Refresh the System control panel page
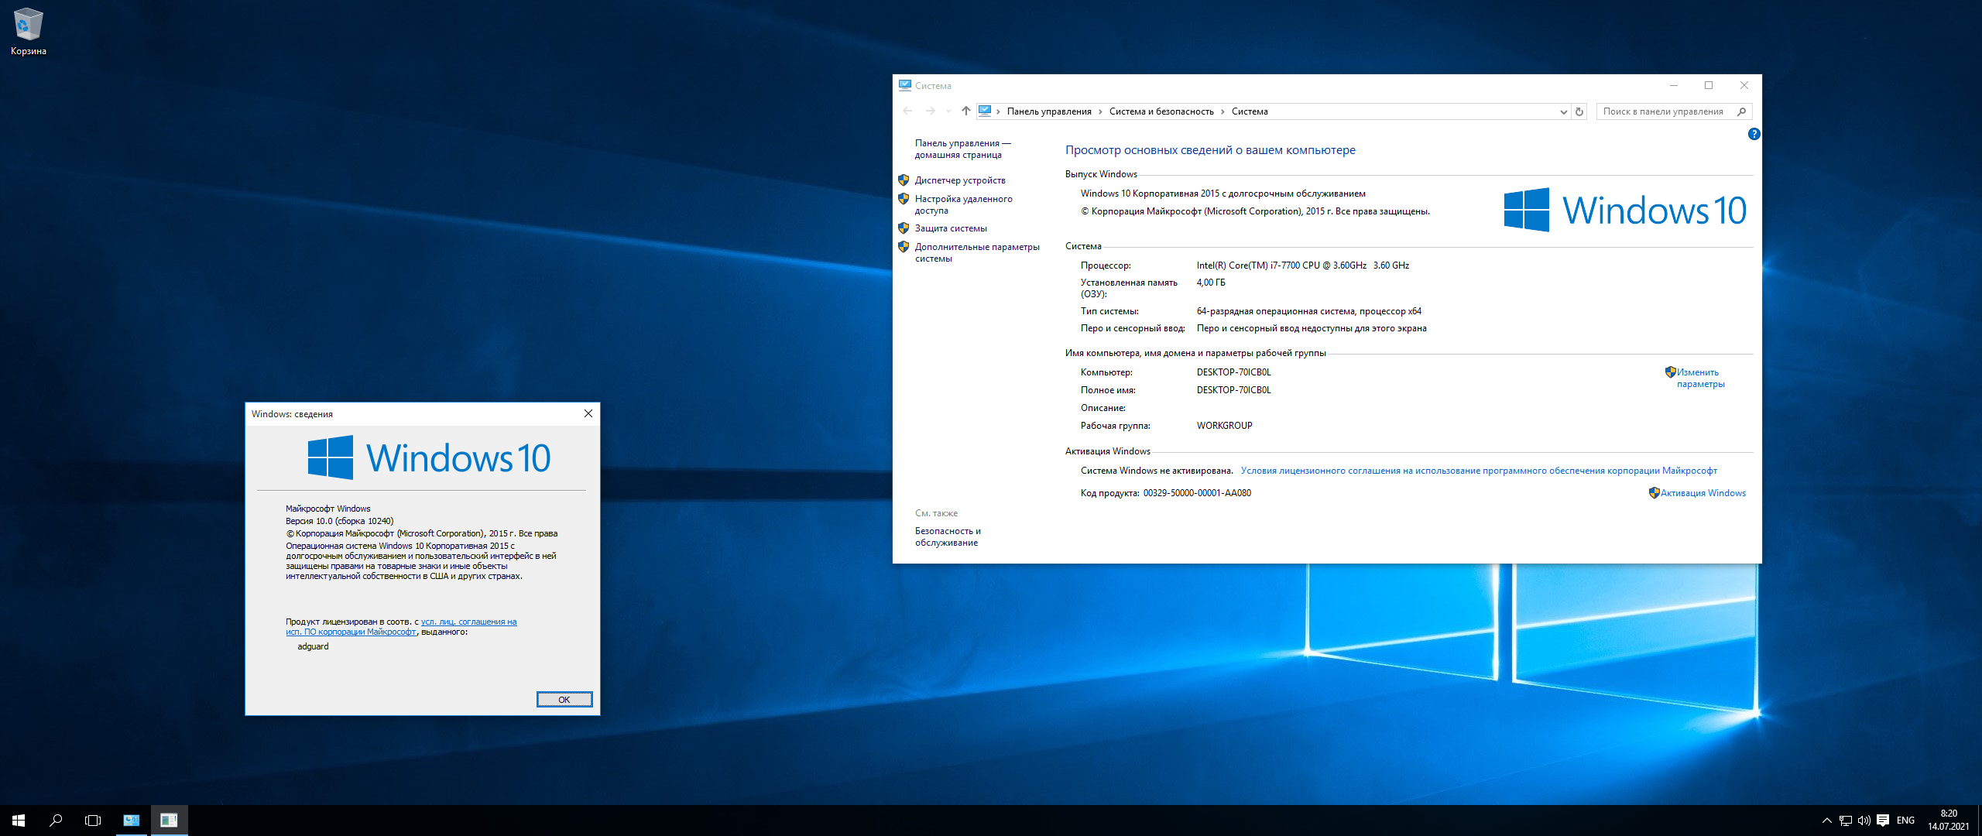The width and height of the screenshot is (1982, 836). click(1579, 111)
